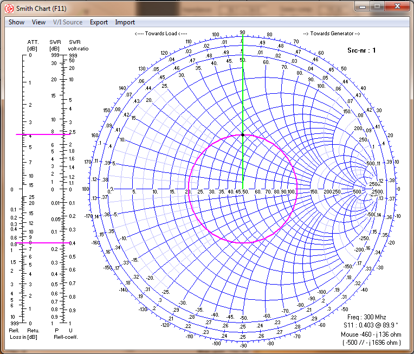Maximize the Smith Chart window
414x354 pixels.
point(377,7)
